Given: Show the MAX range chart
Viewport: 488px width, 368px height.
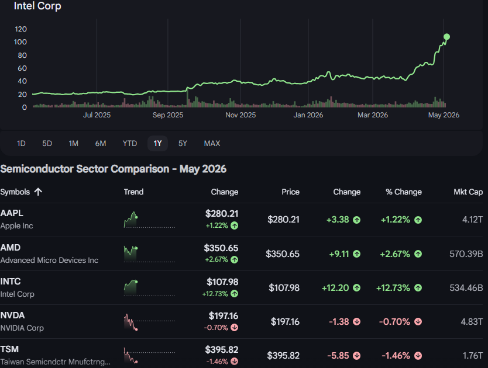Looking at the screenshot, I should [212, 143].
